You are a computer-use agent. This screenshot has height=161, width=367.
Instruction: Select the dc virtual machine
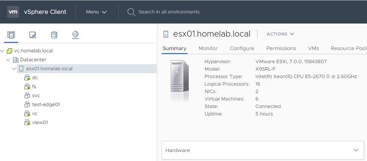click(x=35, y=78)
